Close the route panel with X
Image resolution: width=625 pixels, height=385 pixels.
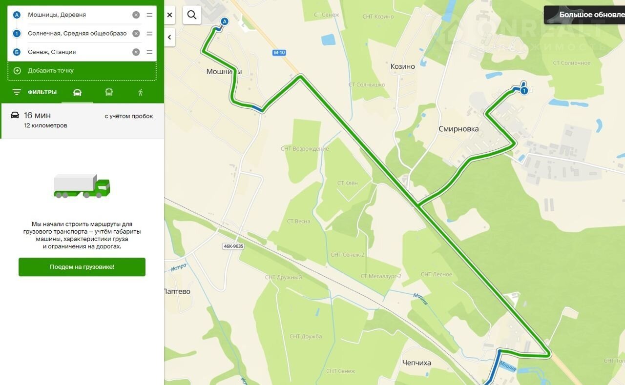tap(169, 15)
